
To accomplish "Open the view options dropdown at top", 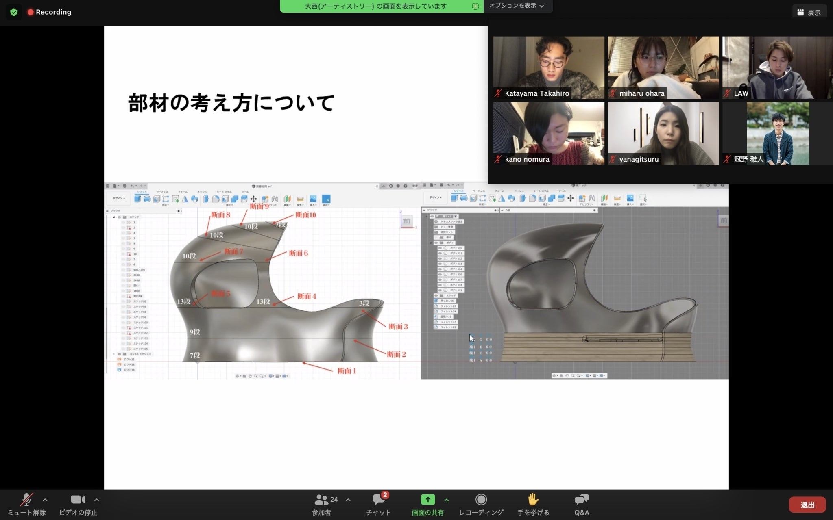I will [x=517, y=6].
